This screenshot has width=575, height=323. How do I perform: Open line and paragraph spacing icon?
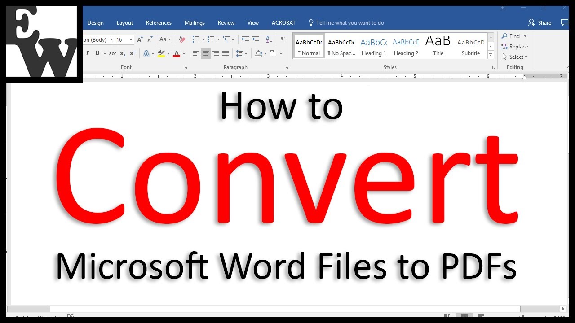pos(239,53)
